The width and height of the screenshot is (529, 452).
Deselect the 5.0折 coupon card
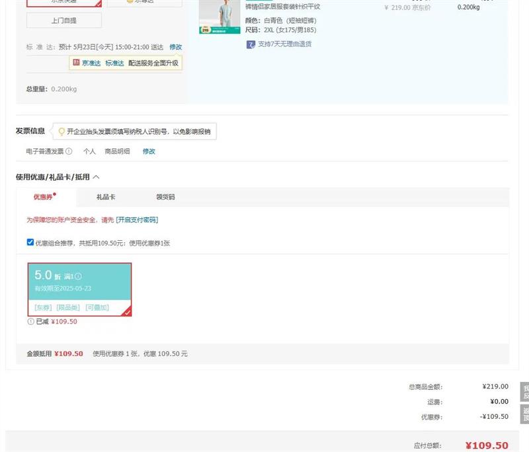click(79, 289)
